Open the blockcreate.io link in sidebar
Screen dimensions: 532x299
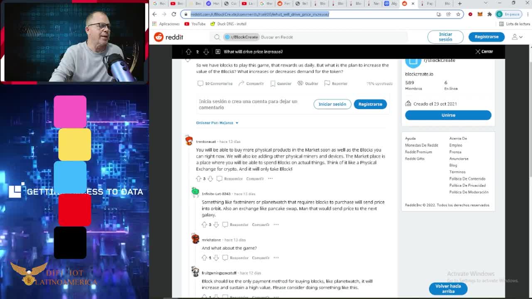[419, 74]
